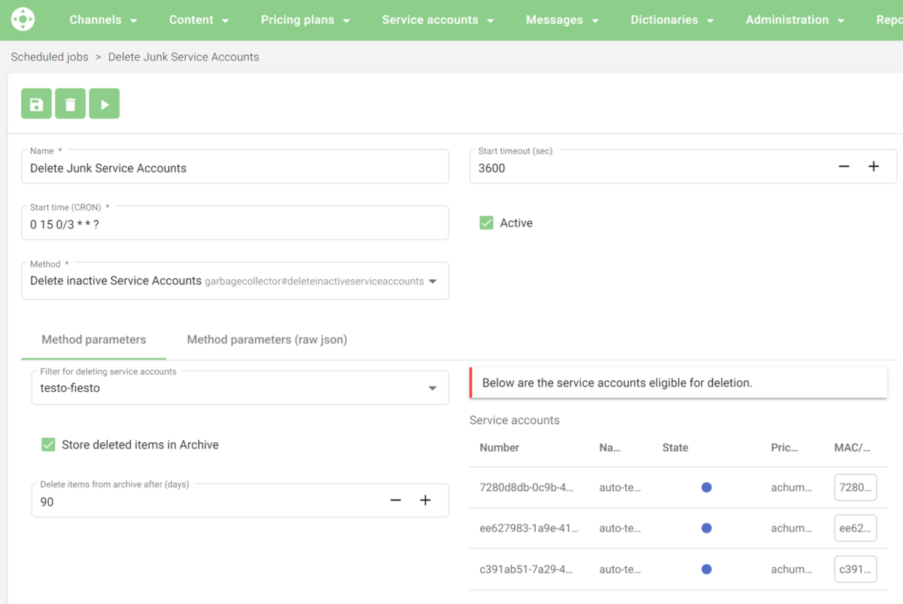Click the eligible-for-deletion notice banner
The height and width of the screenshot is (604, 903).
678,383
